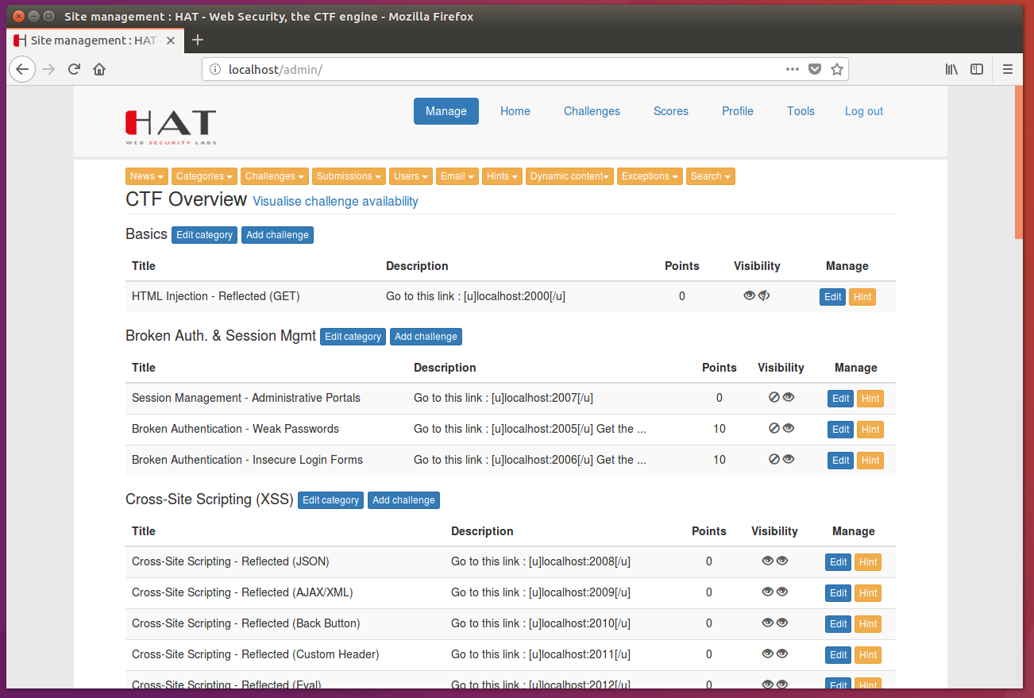The image size is (1034, 698).
Task: Click the second eye icon for Reflected (AJAX/XML) row
Action: point(782,592)
